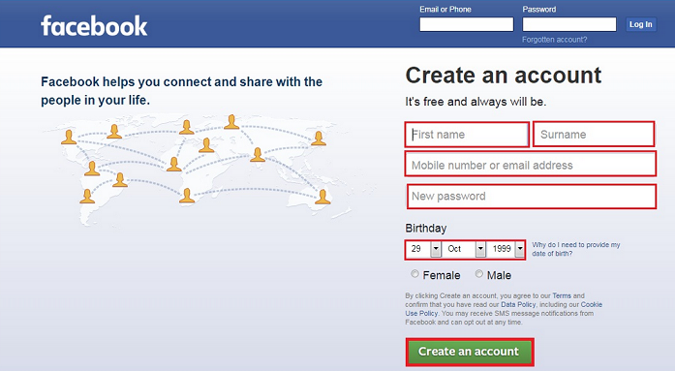
Task: Click the 'It's free and always will be.' text
Action: [476, 102]
